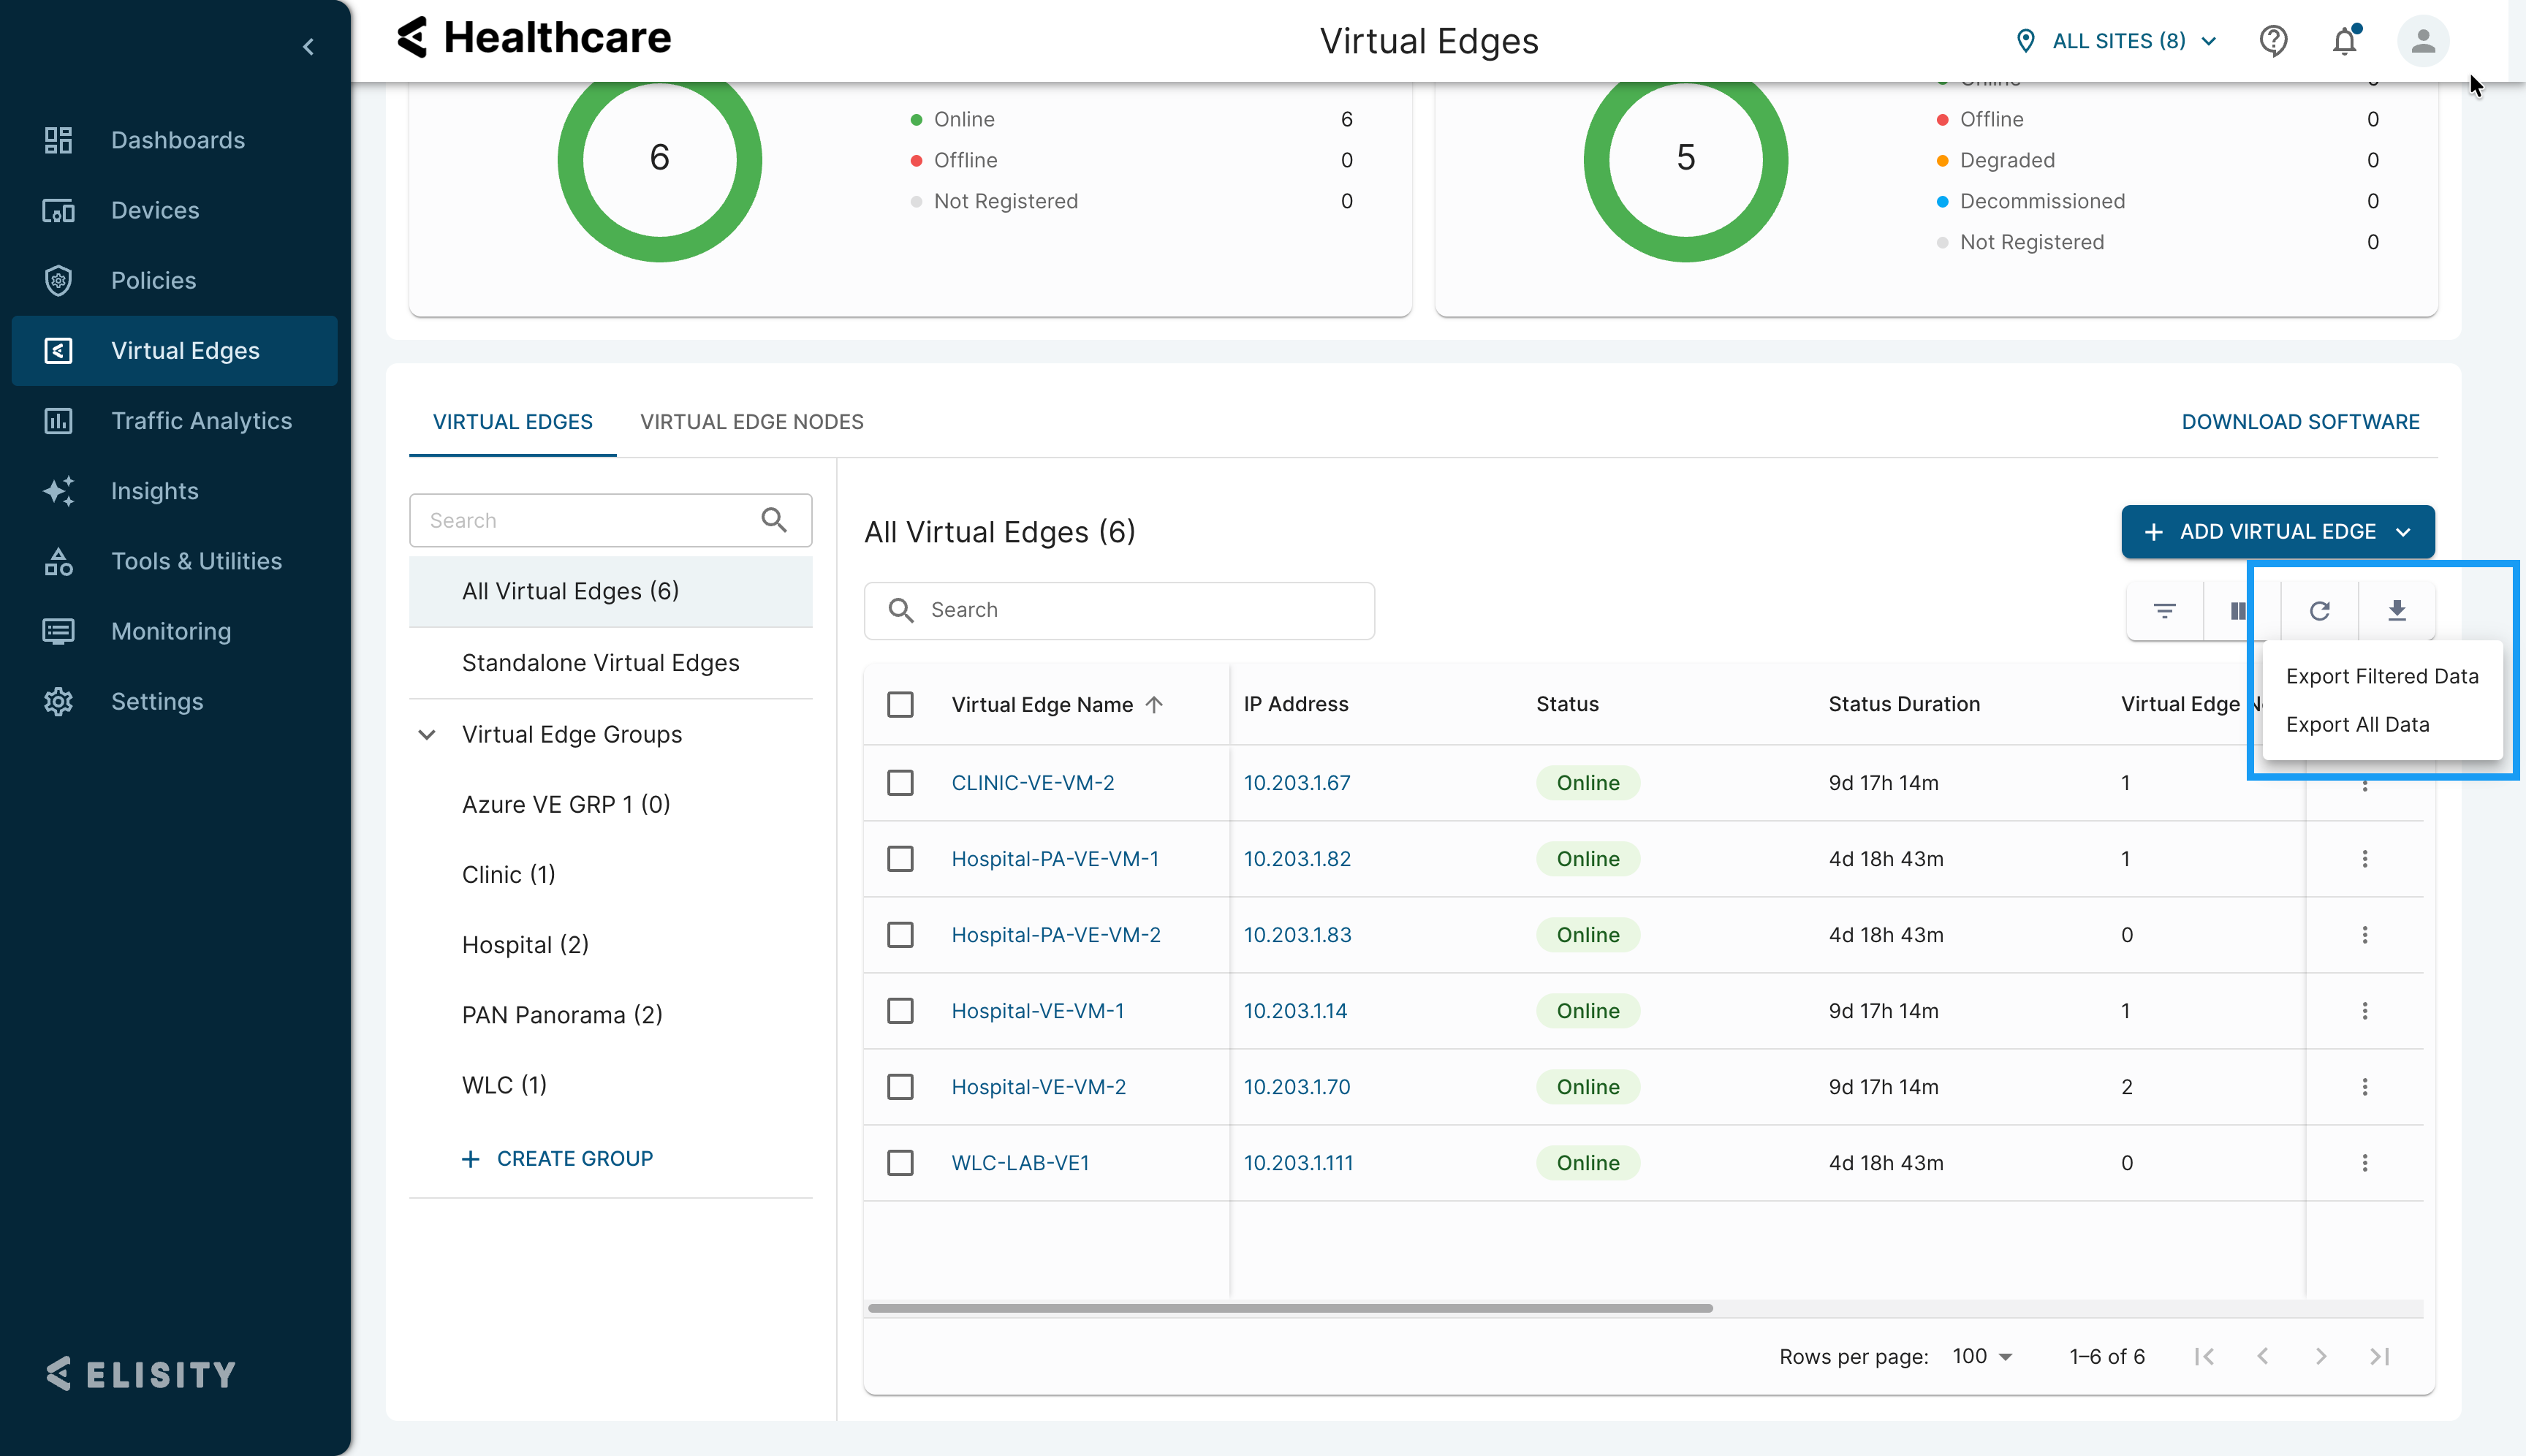Collapse the Virtual Edge Groups tree
Image resolution: width=2526 pixels, height=1456 pixels.
tap(427, 735)
